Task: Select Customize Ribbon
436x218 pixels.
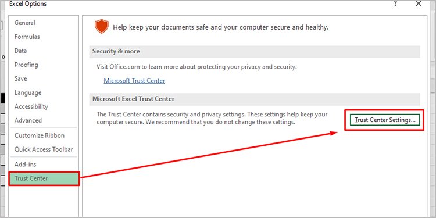Action: (40, 135)
